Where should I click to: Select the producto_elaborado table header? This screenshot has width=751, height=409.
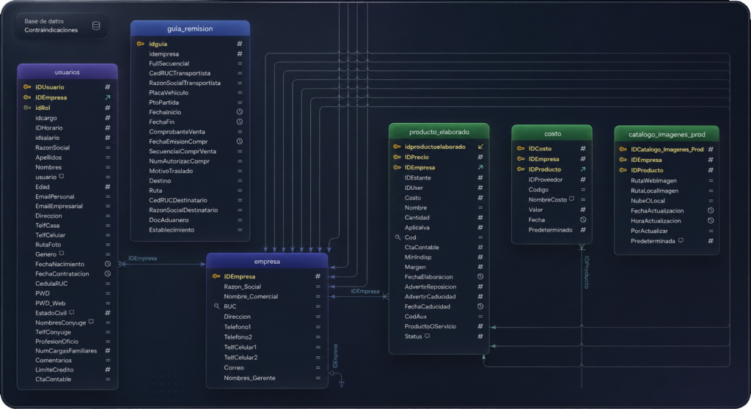439,132
